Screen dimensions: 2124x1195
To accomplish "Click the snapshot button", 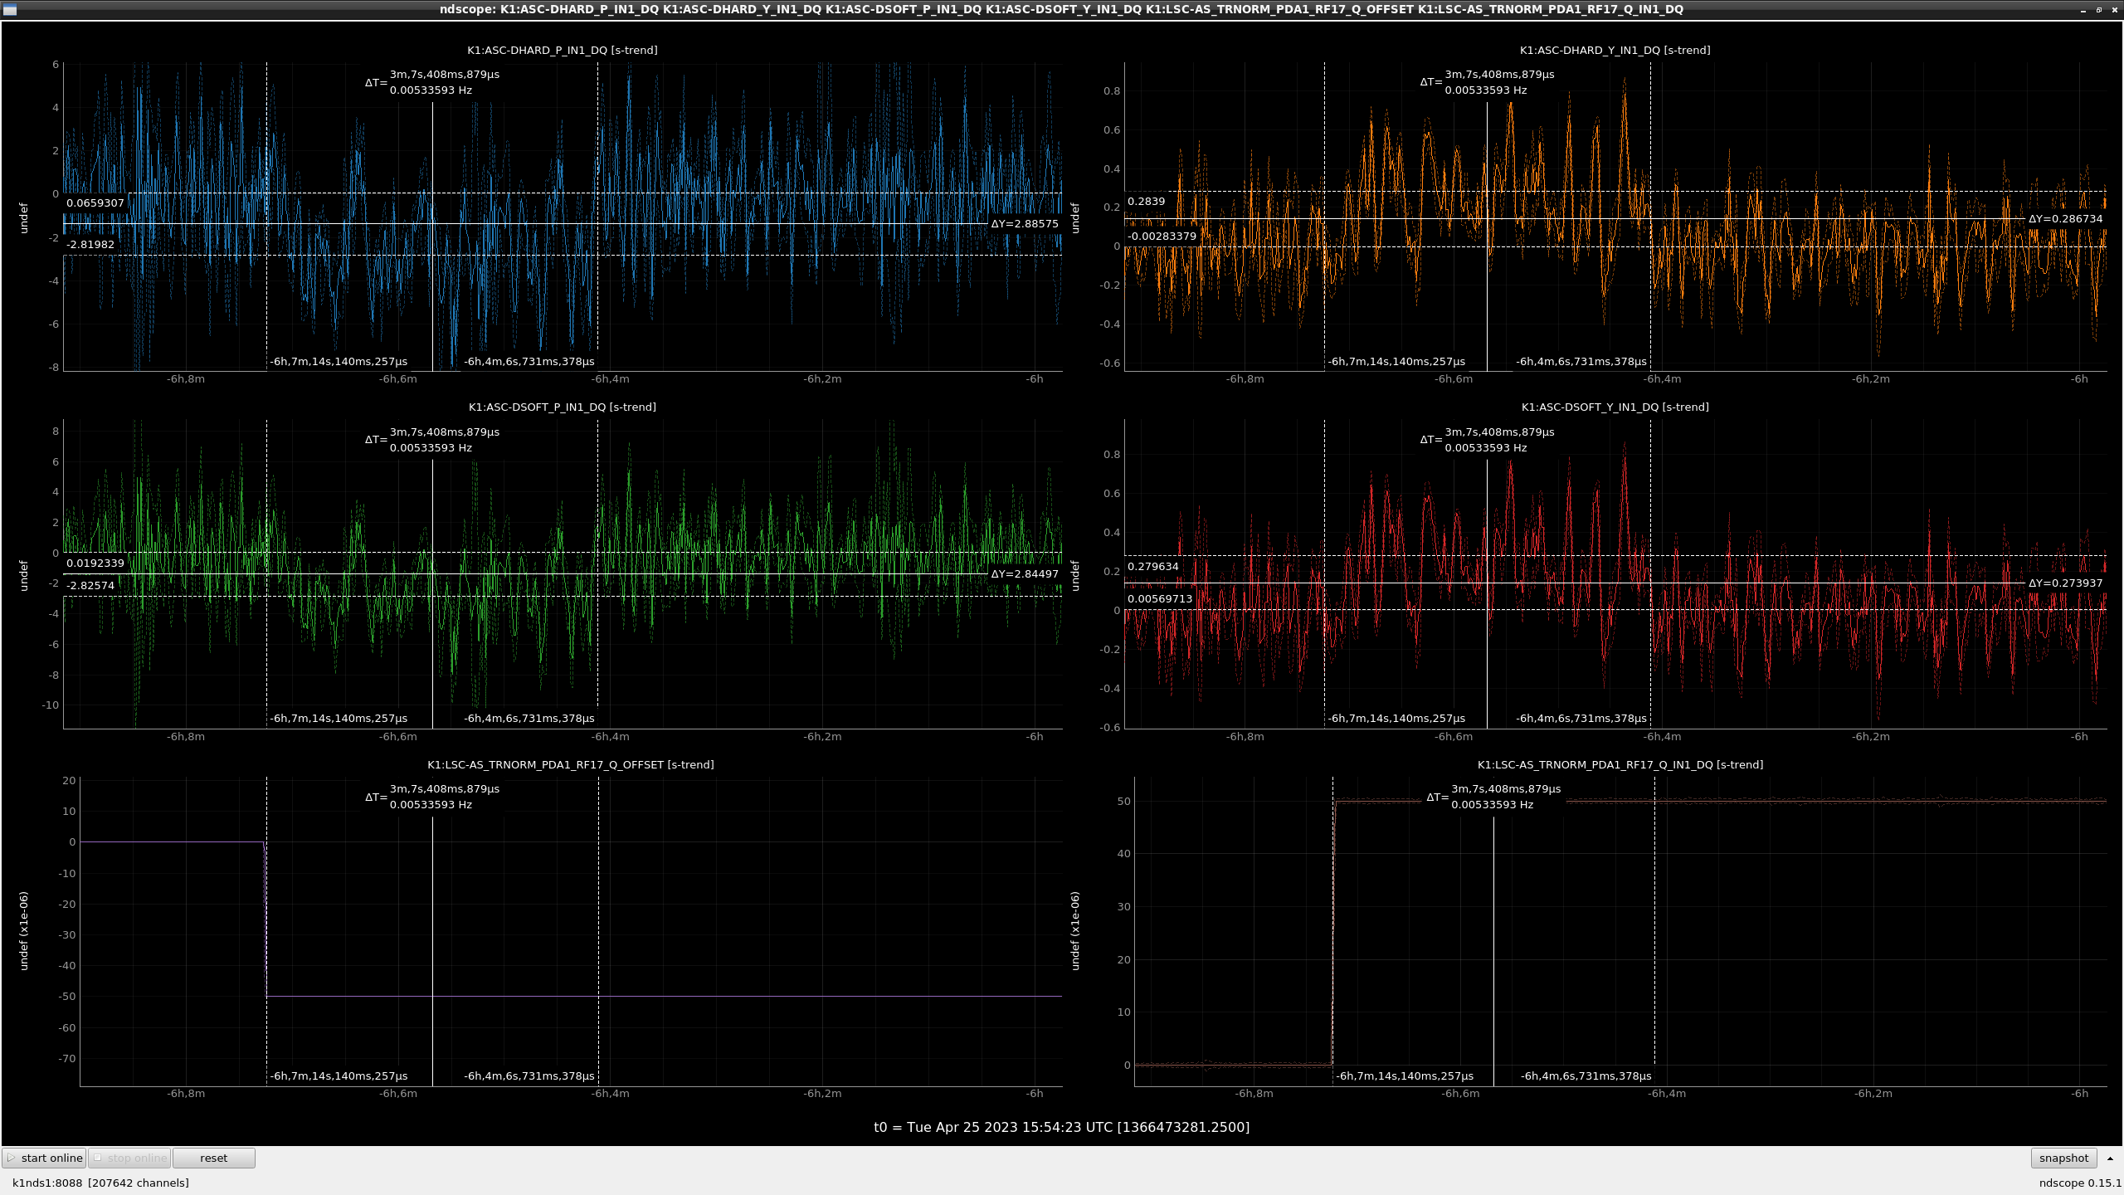I will point(2063,1158).
